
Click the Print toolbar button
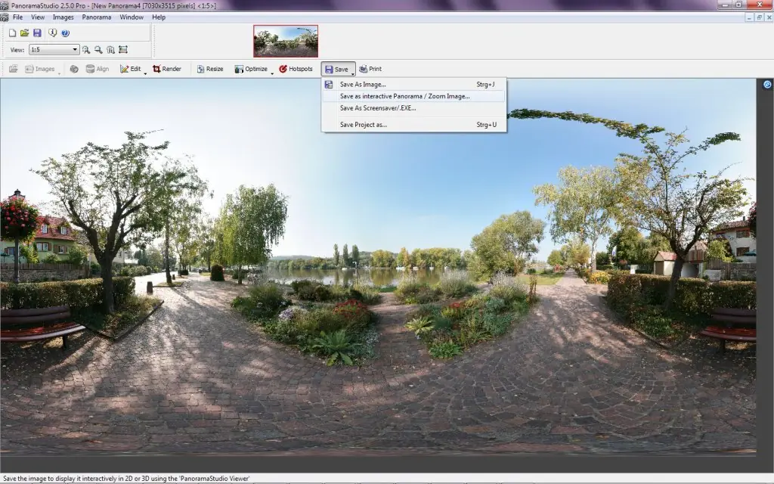point(370,69)
